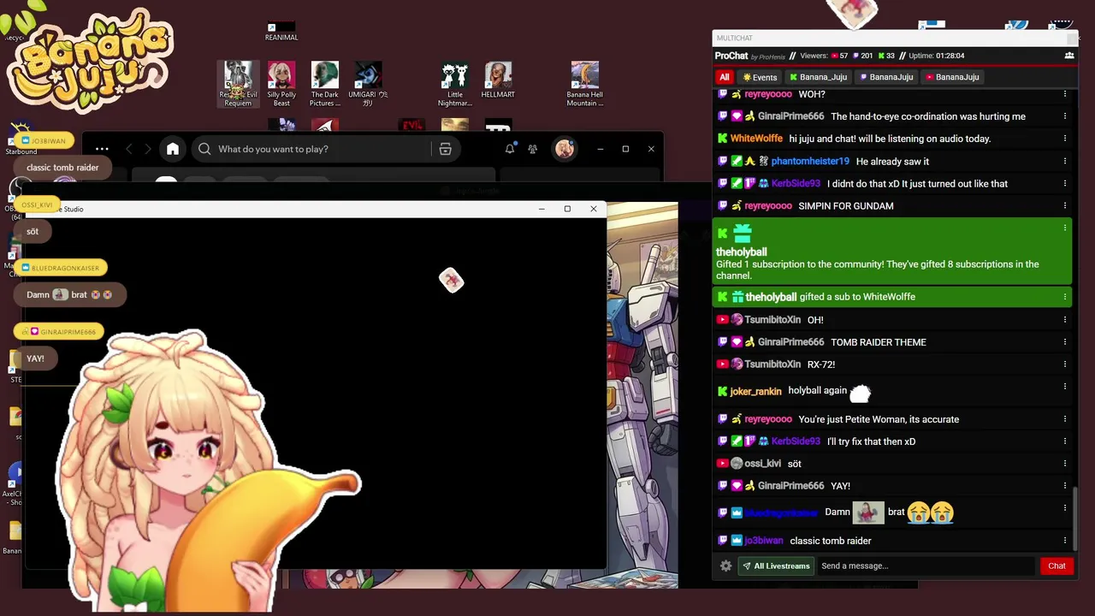Select The Dark Pictures desktop shortcut
This screenshot has width=1095, height=616.
pos(325,84)
